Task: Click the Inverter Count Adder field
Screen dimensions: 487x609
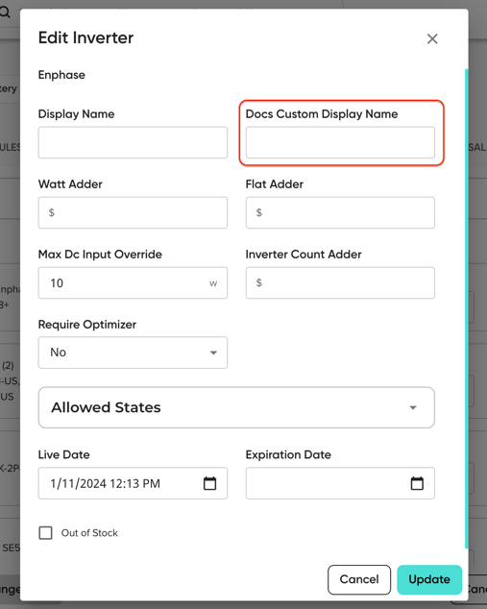Action: tap(340, 282)
